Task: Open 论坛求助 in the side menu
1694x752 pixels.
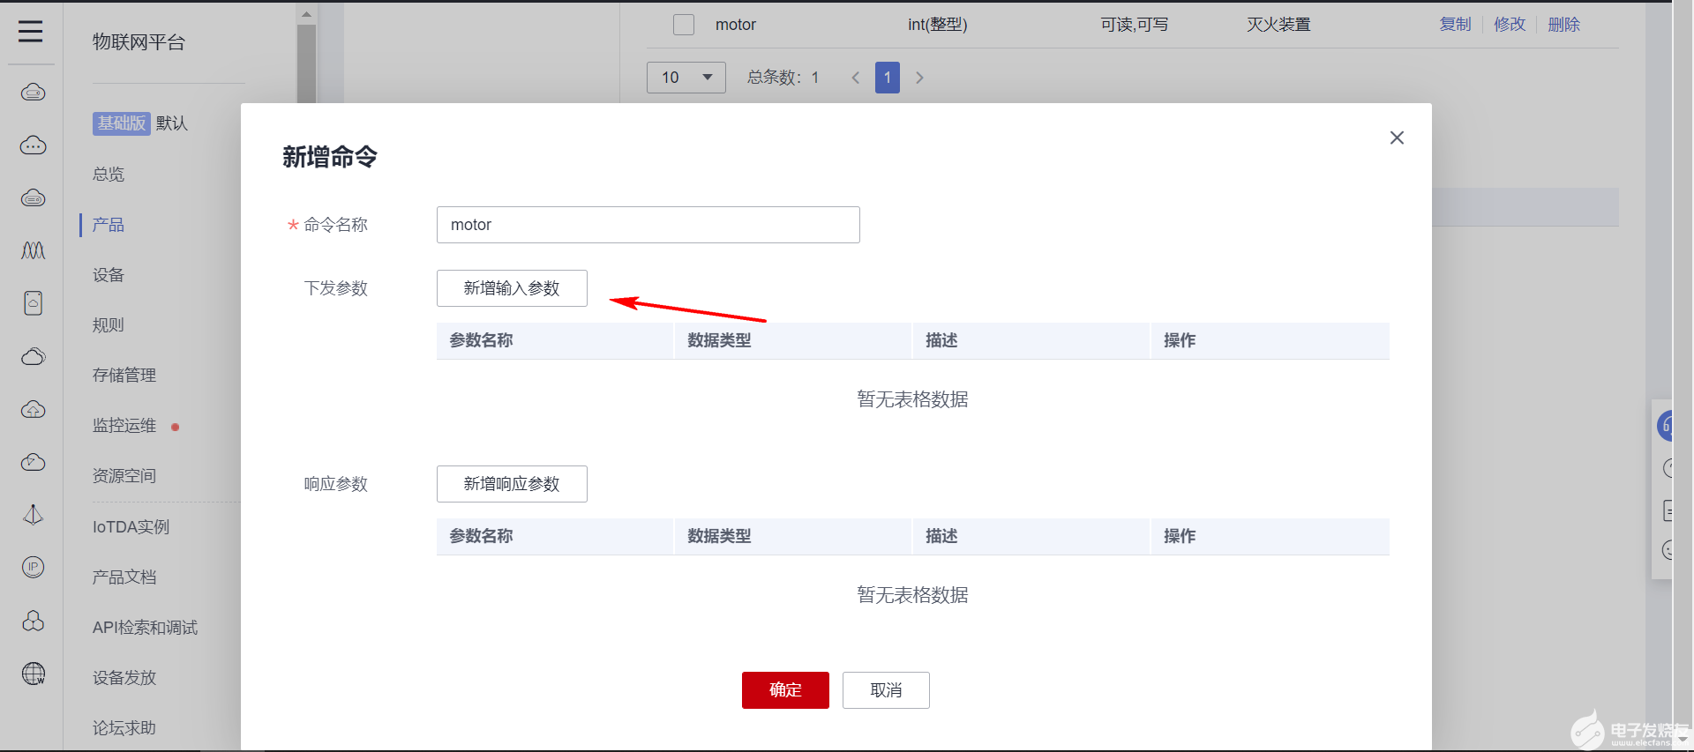Action: (x=124, y=728)
